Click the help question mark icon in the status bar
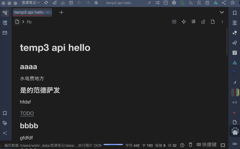Screen dimensions: 240x149 tap(182, 145)
